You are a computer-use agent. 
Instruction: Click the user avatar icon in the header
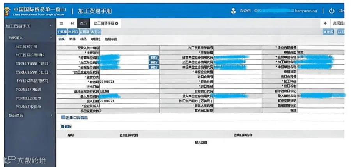pos(233,11)
